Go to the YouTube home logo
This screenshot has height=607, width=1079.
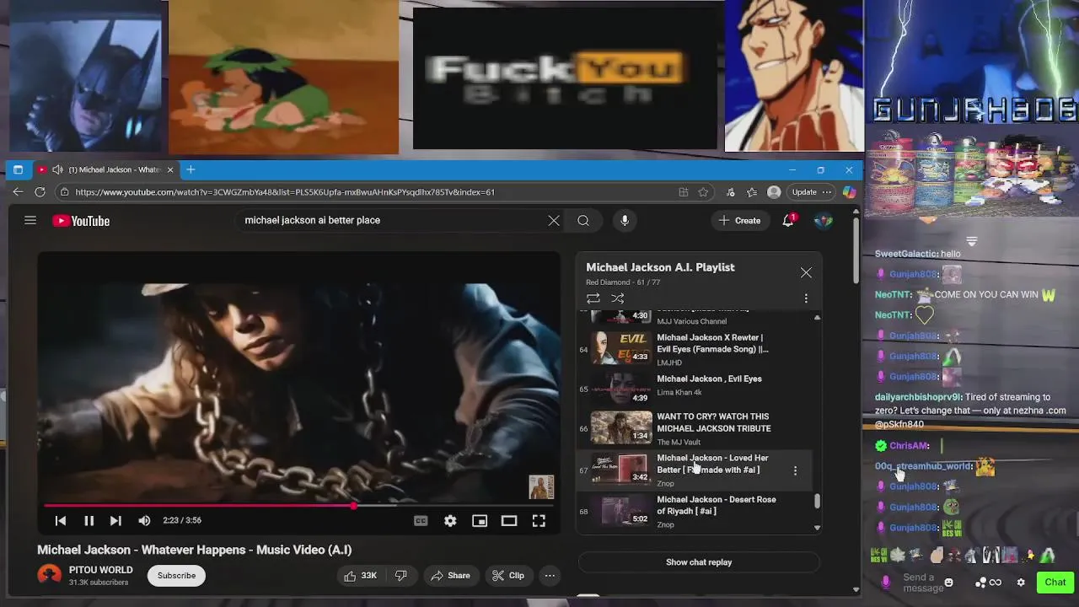81,221
